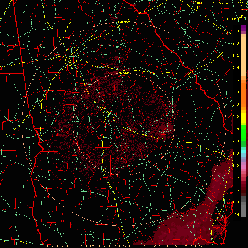This screenshot has width=248, height=248.
Task: Click the gray band at the color bar bottom
Action: (243, 211)
